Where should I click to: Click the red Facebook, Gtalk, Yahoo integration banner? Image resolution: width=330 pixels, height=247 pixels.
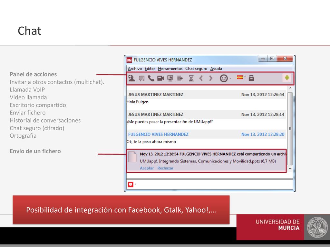121,210
